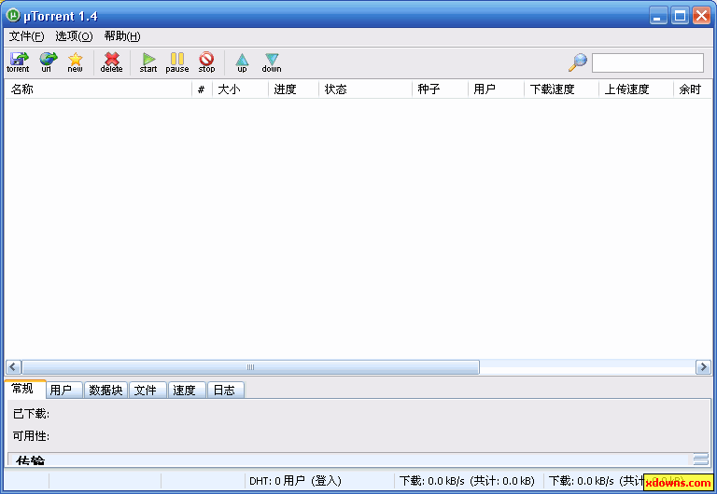Click horizontal scrollbar right arrow
This screenshot has width=717, height=494.
[x=703, y=366]
